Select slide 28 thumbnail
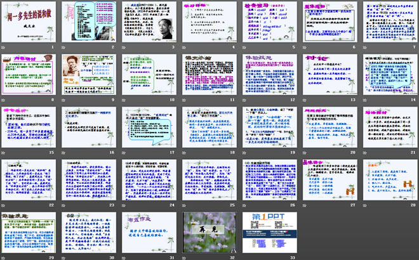 click(x=390, y=179)
